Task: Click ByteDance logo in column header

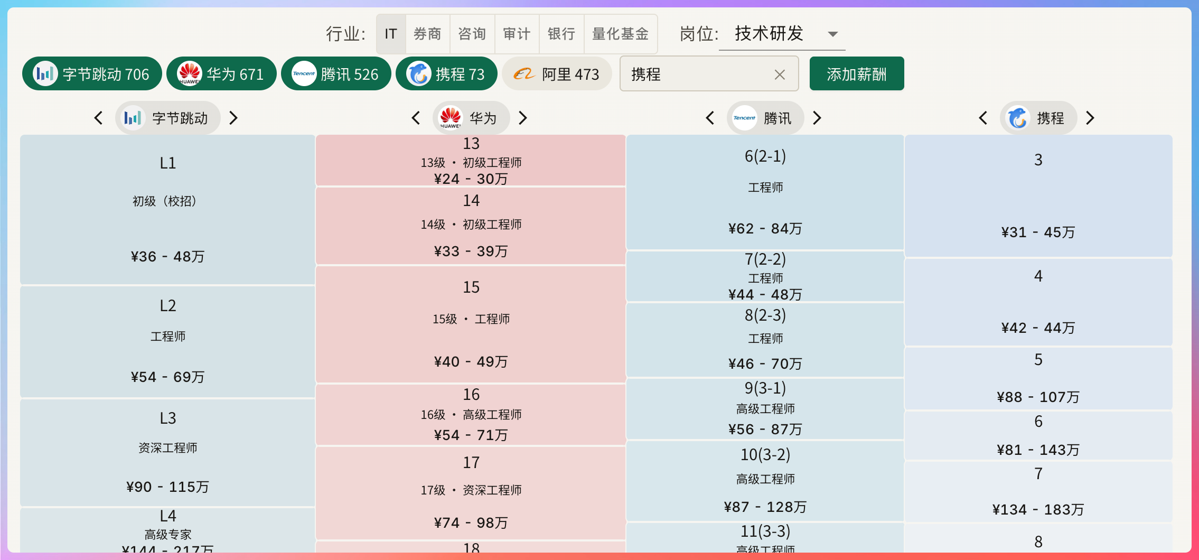Action: tap(133, 118)
